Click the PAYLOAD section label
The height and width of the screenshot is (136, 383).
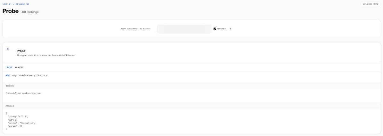(10, 106)
